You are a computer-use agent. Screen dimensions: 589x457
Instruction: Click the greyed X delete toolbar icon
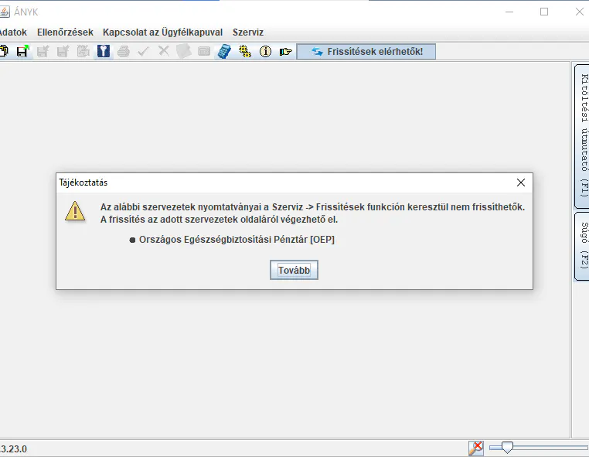(x=163, y=51)
